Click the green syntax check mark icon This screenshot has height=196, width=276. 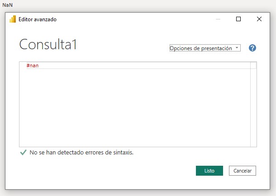point(23,152)
